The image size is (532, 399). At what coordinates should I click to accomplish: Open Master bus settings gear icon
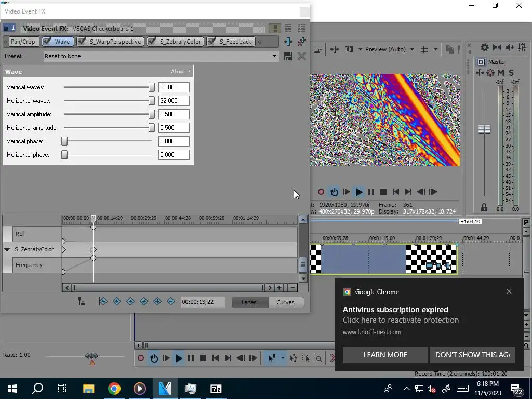pyautogui.click(x=485, y=47)
